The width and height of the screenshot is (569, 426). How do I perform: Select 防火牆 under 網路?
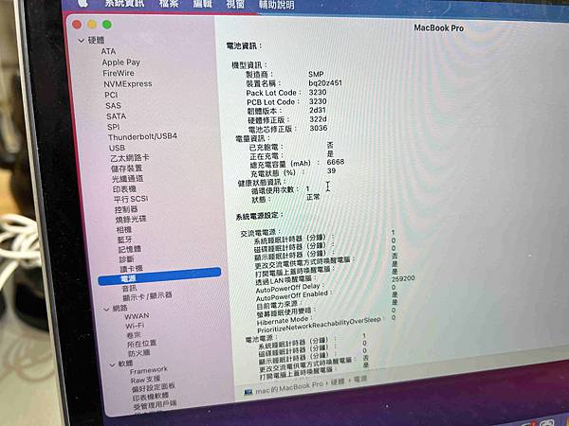pyautogui.click(x=139, y=353)
